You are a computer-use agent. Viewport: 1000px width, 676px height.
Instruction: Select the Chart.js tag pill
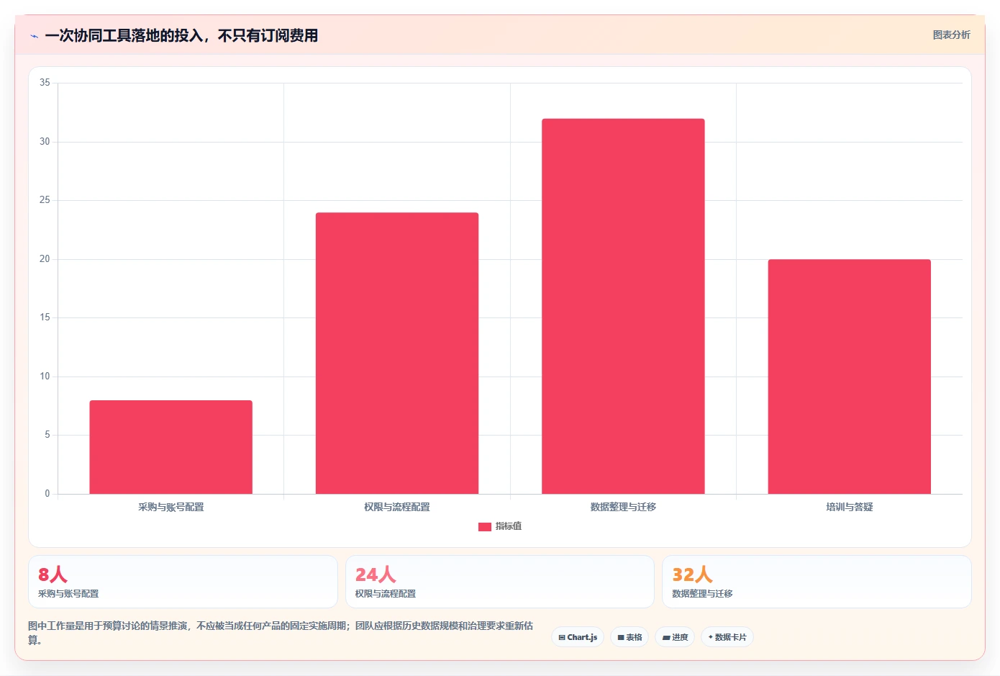(x=578, y=637)
